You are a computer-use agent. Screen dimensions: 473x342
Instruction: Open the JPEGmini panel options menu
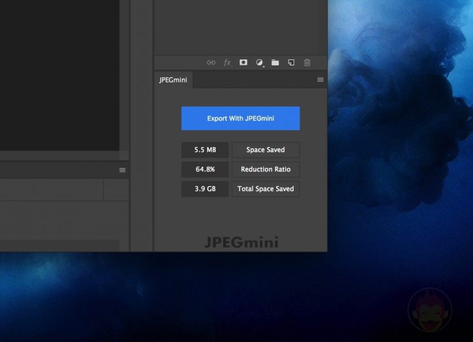coord(321,80)
